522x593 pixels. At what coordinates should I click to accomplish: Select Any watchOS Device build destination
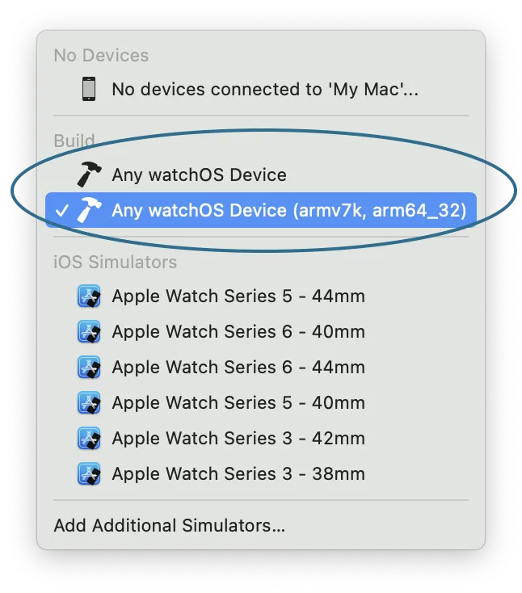click(x=261, y=175)
